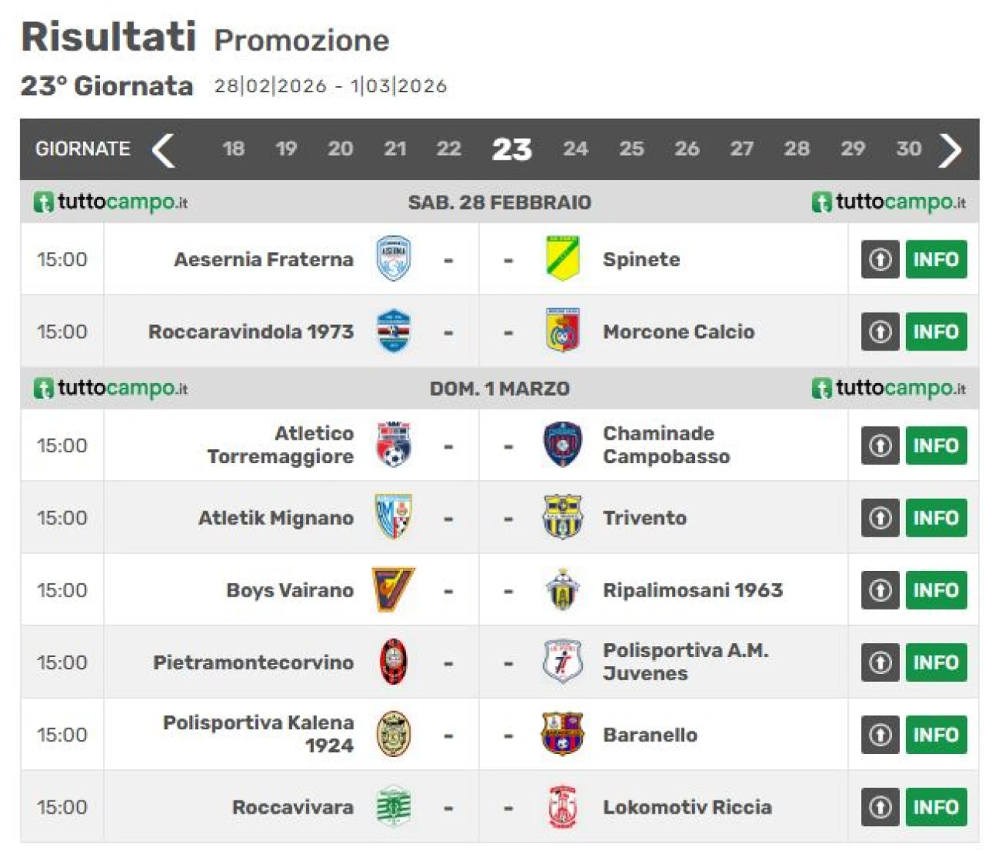Click the Boys Vairano team logo
Image resolution: width=992 pixels, height=854 pixels.
[x=394, y=590]
